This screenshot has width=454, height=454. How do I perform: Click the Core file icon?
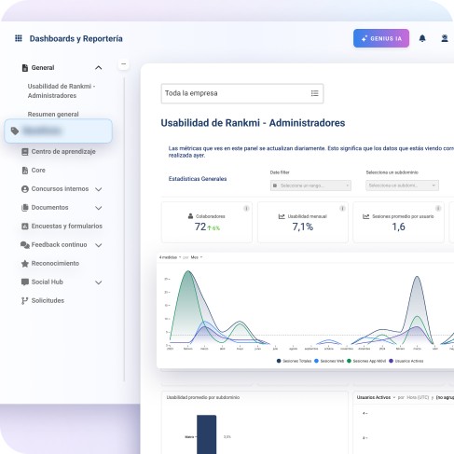click(25, 171)
